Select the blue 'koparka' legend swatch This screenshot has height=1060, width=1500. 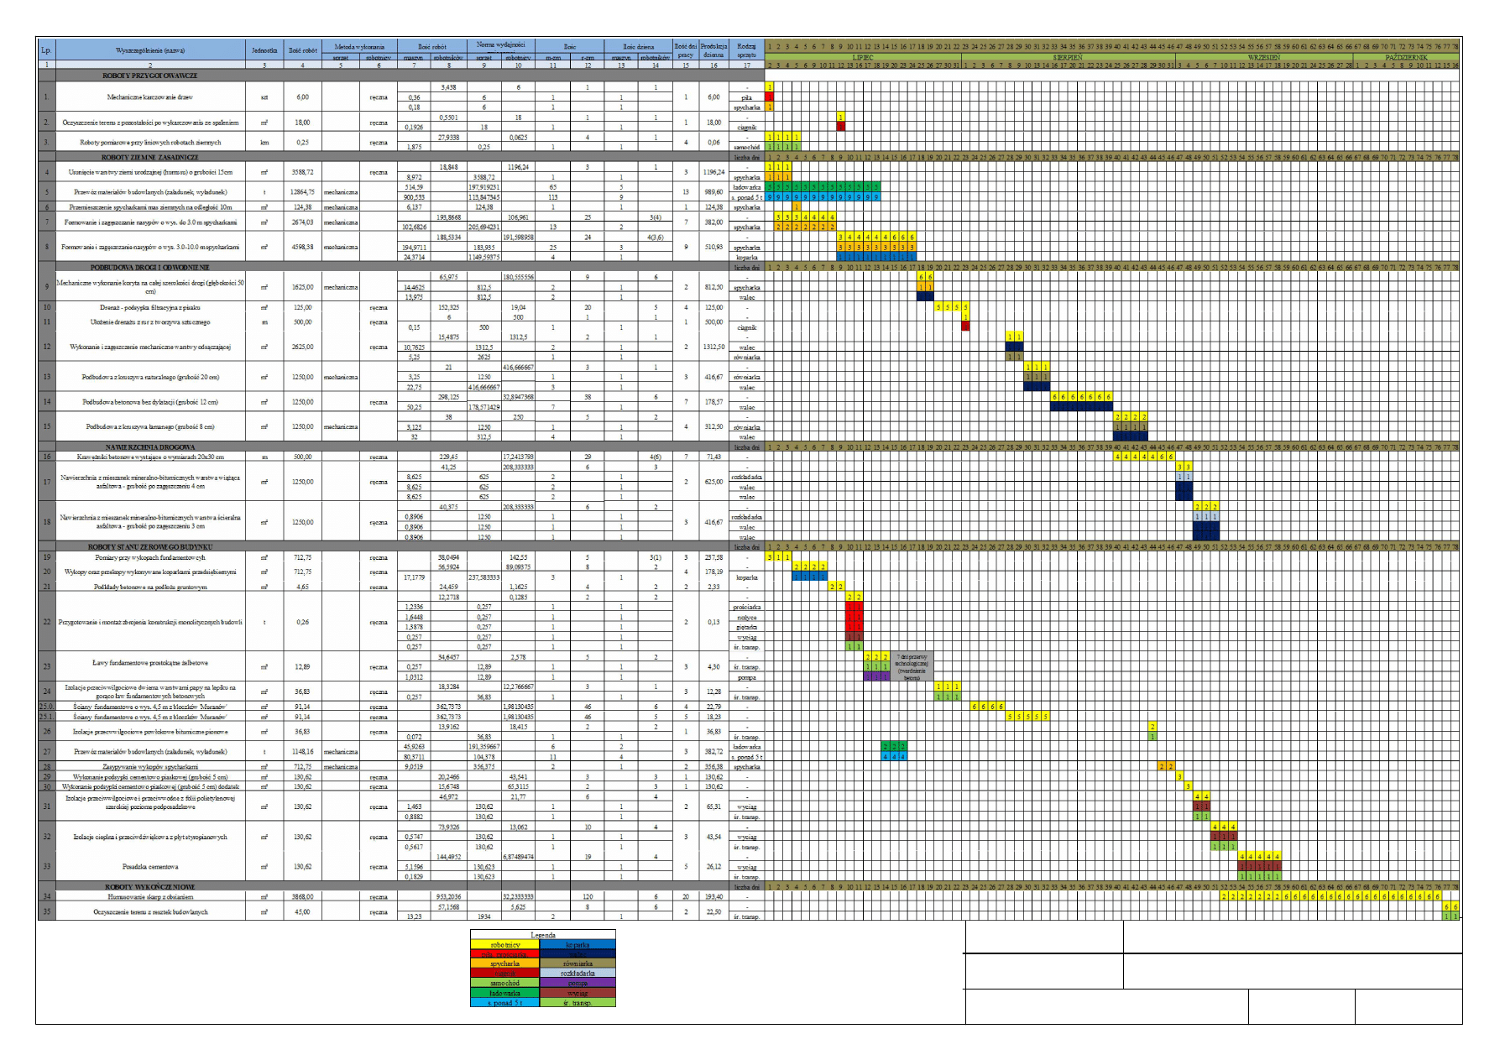coord(578,944)
